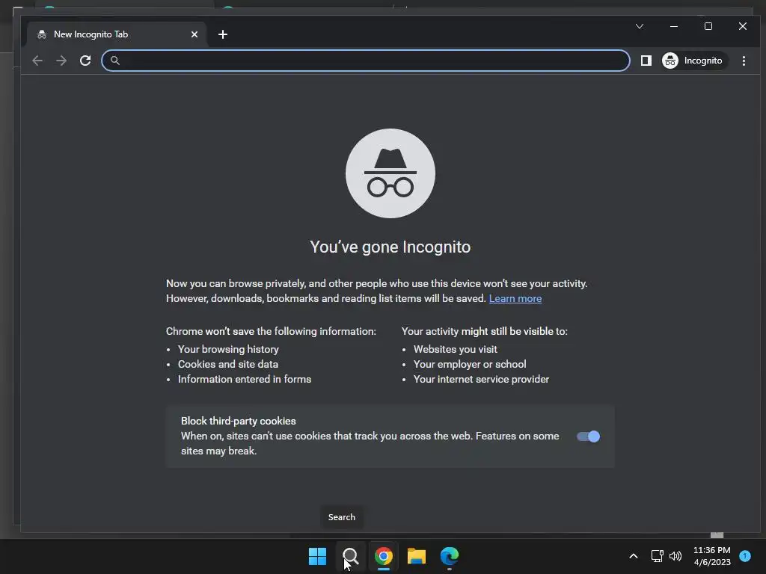Open taskbar Search
The image size is (766, 574).
pyautogui.click(x=350, y=556)
